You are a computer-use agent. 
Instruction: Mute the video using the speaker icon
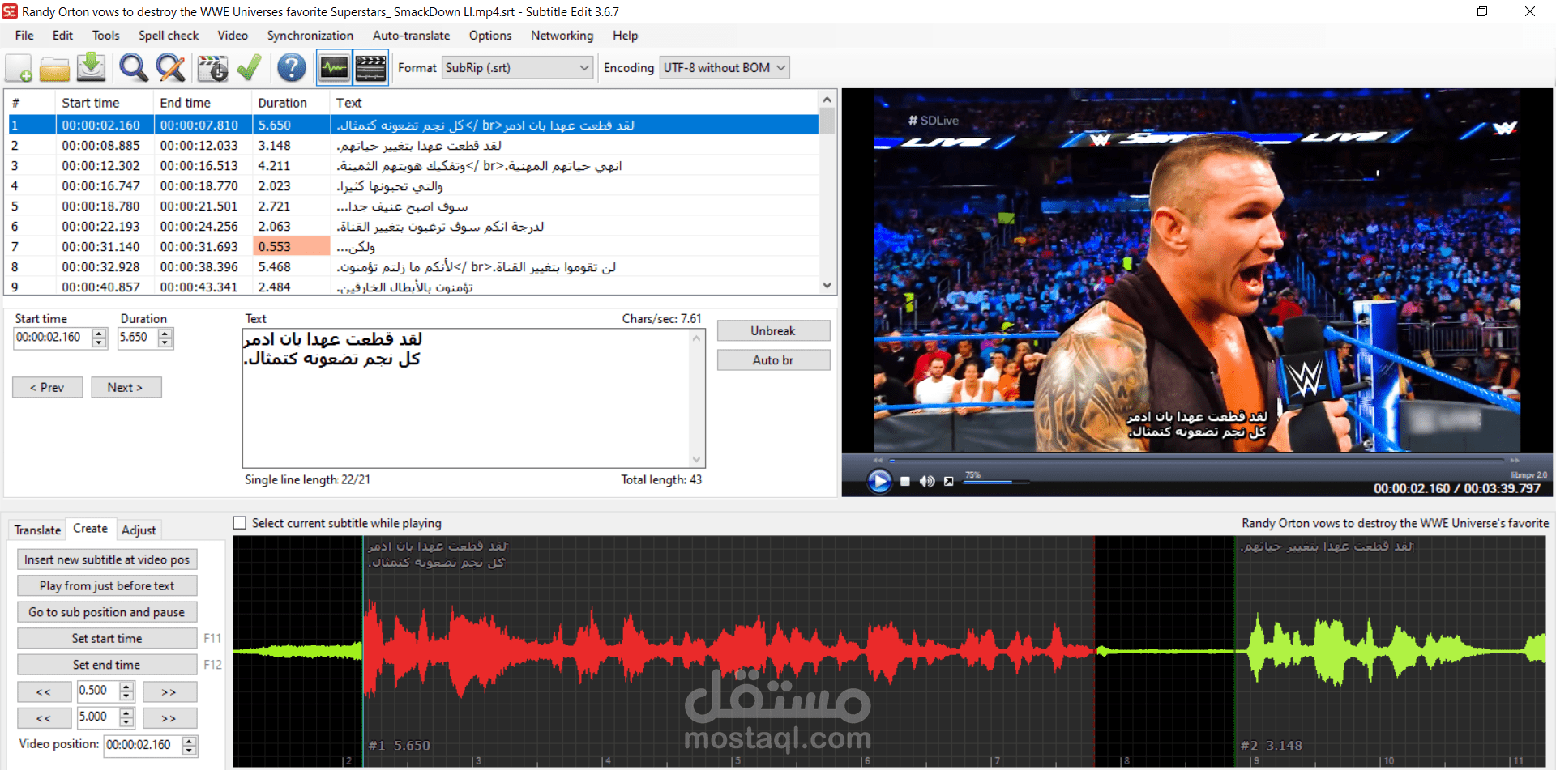pyautogui.click(x=927, y=481)
